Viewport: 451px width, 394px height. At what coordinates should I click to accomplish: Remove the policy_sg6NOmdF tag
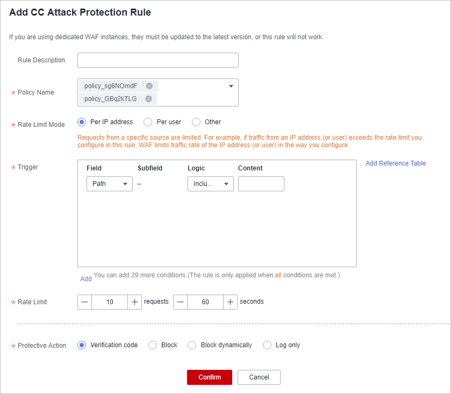[149, 86]
